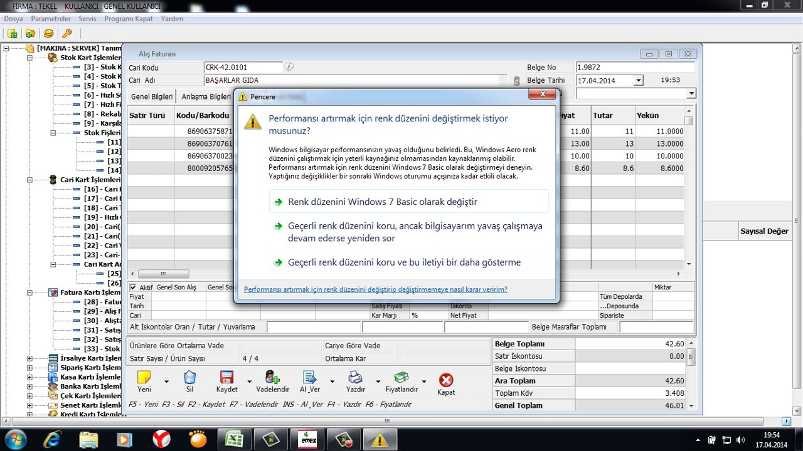
Task: Click the volume icon in system tray
Action: pos(740,440)
